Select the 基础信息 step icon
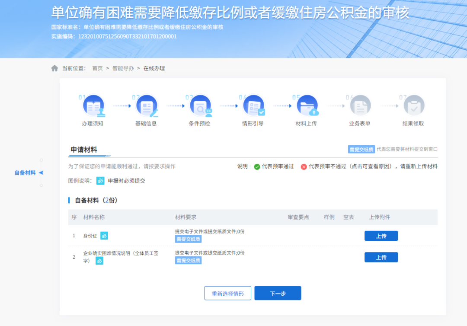Image resolution: width=467 pixels, height=326 pixels. point(147,106)
